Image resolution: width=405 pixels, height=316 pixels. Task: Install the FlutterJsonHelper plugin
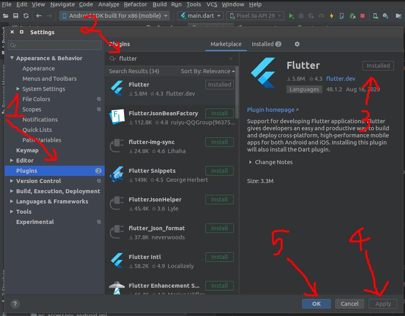220,199
